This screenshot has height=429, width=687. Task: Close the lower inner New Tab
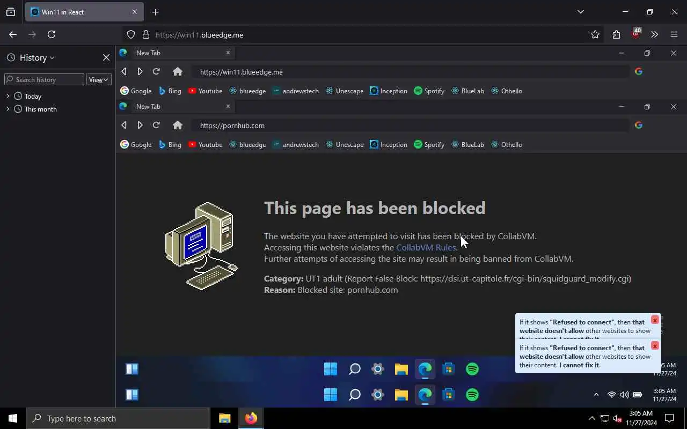point(228,106)
